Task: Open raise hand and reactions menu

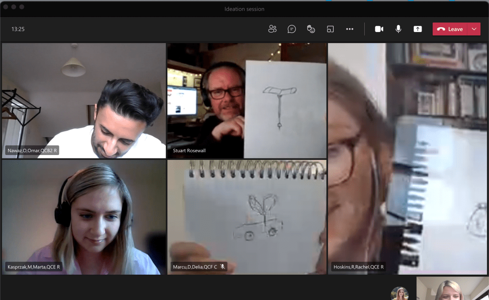Action: click(311, 29)
